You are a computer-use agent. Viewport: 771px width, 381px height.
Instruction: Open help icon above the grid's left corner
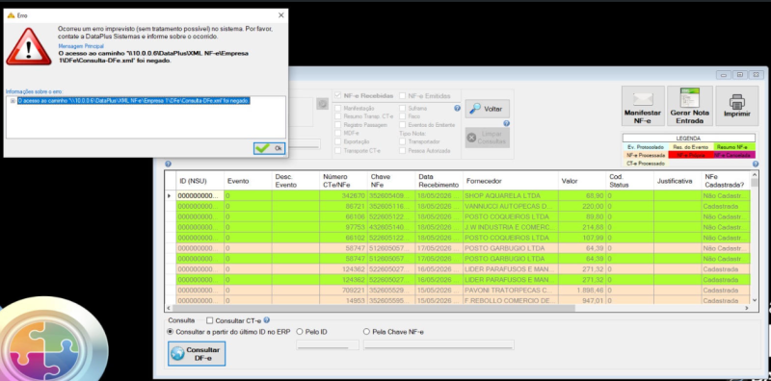pos(168,164)
